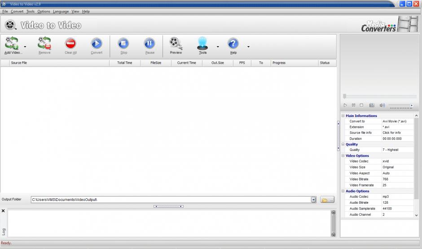
Task: Click the Add Video toolbar icon
Action: (12, 43)
